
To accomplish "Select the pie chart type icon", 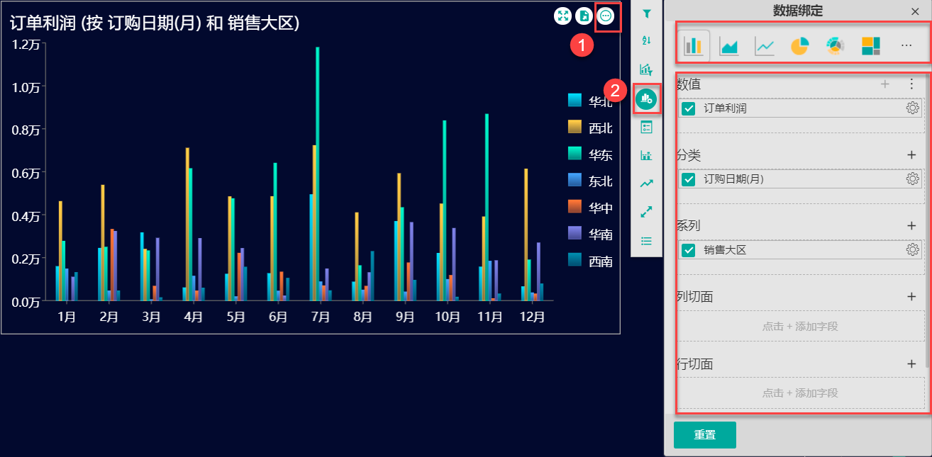I will 800,46.
